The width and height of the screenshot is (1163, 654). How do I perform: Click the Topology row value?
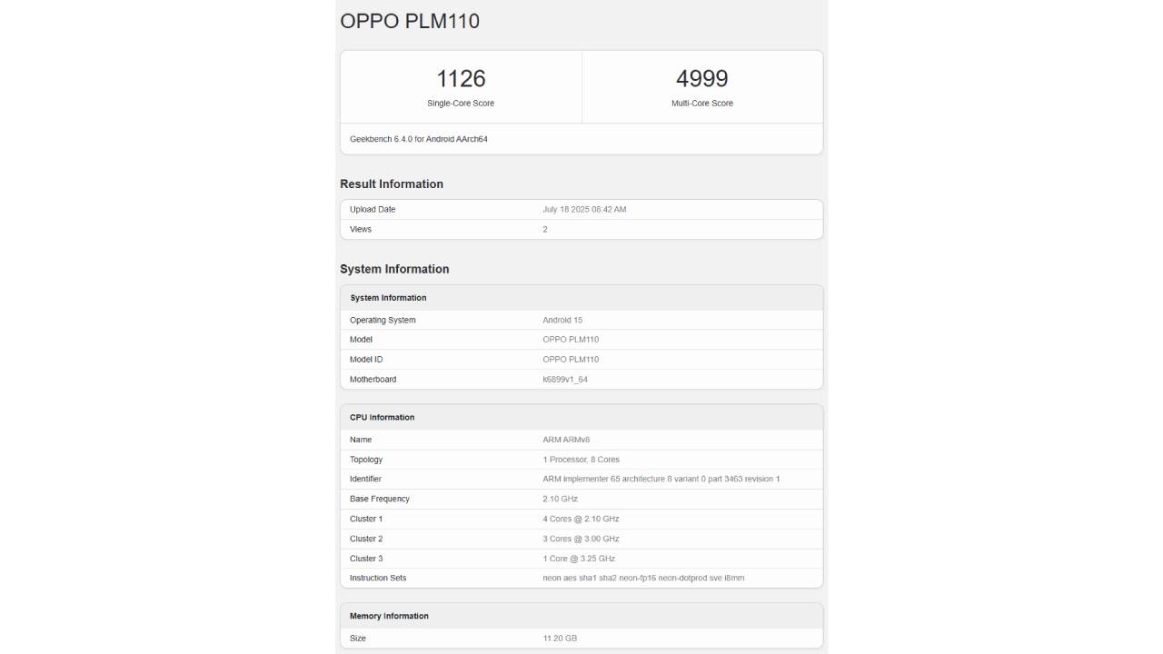click(x=581, y=460)
